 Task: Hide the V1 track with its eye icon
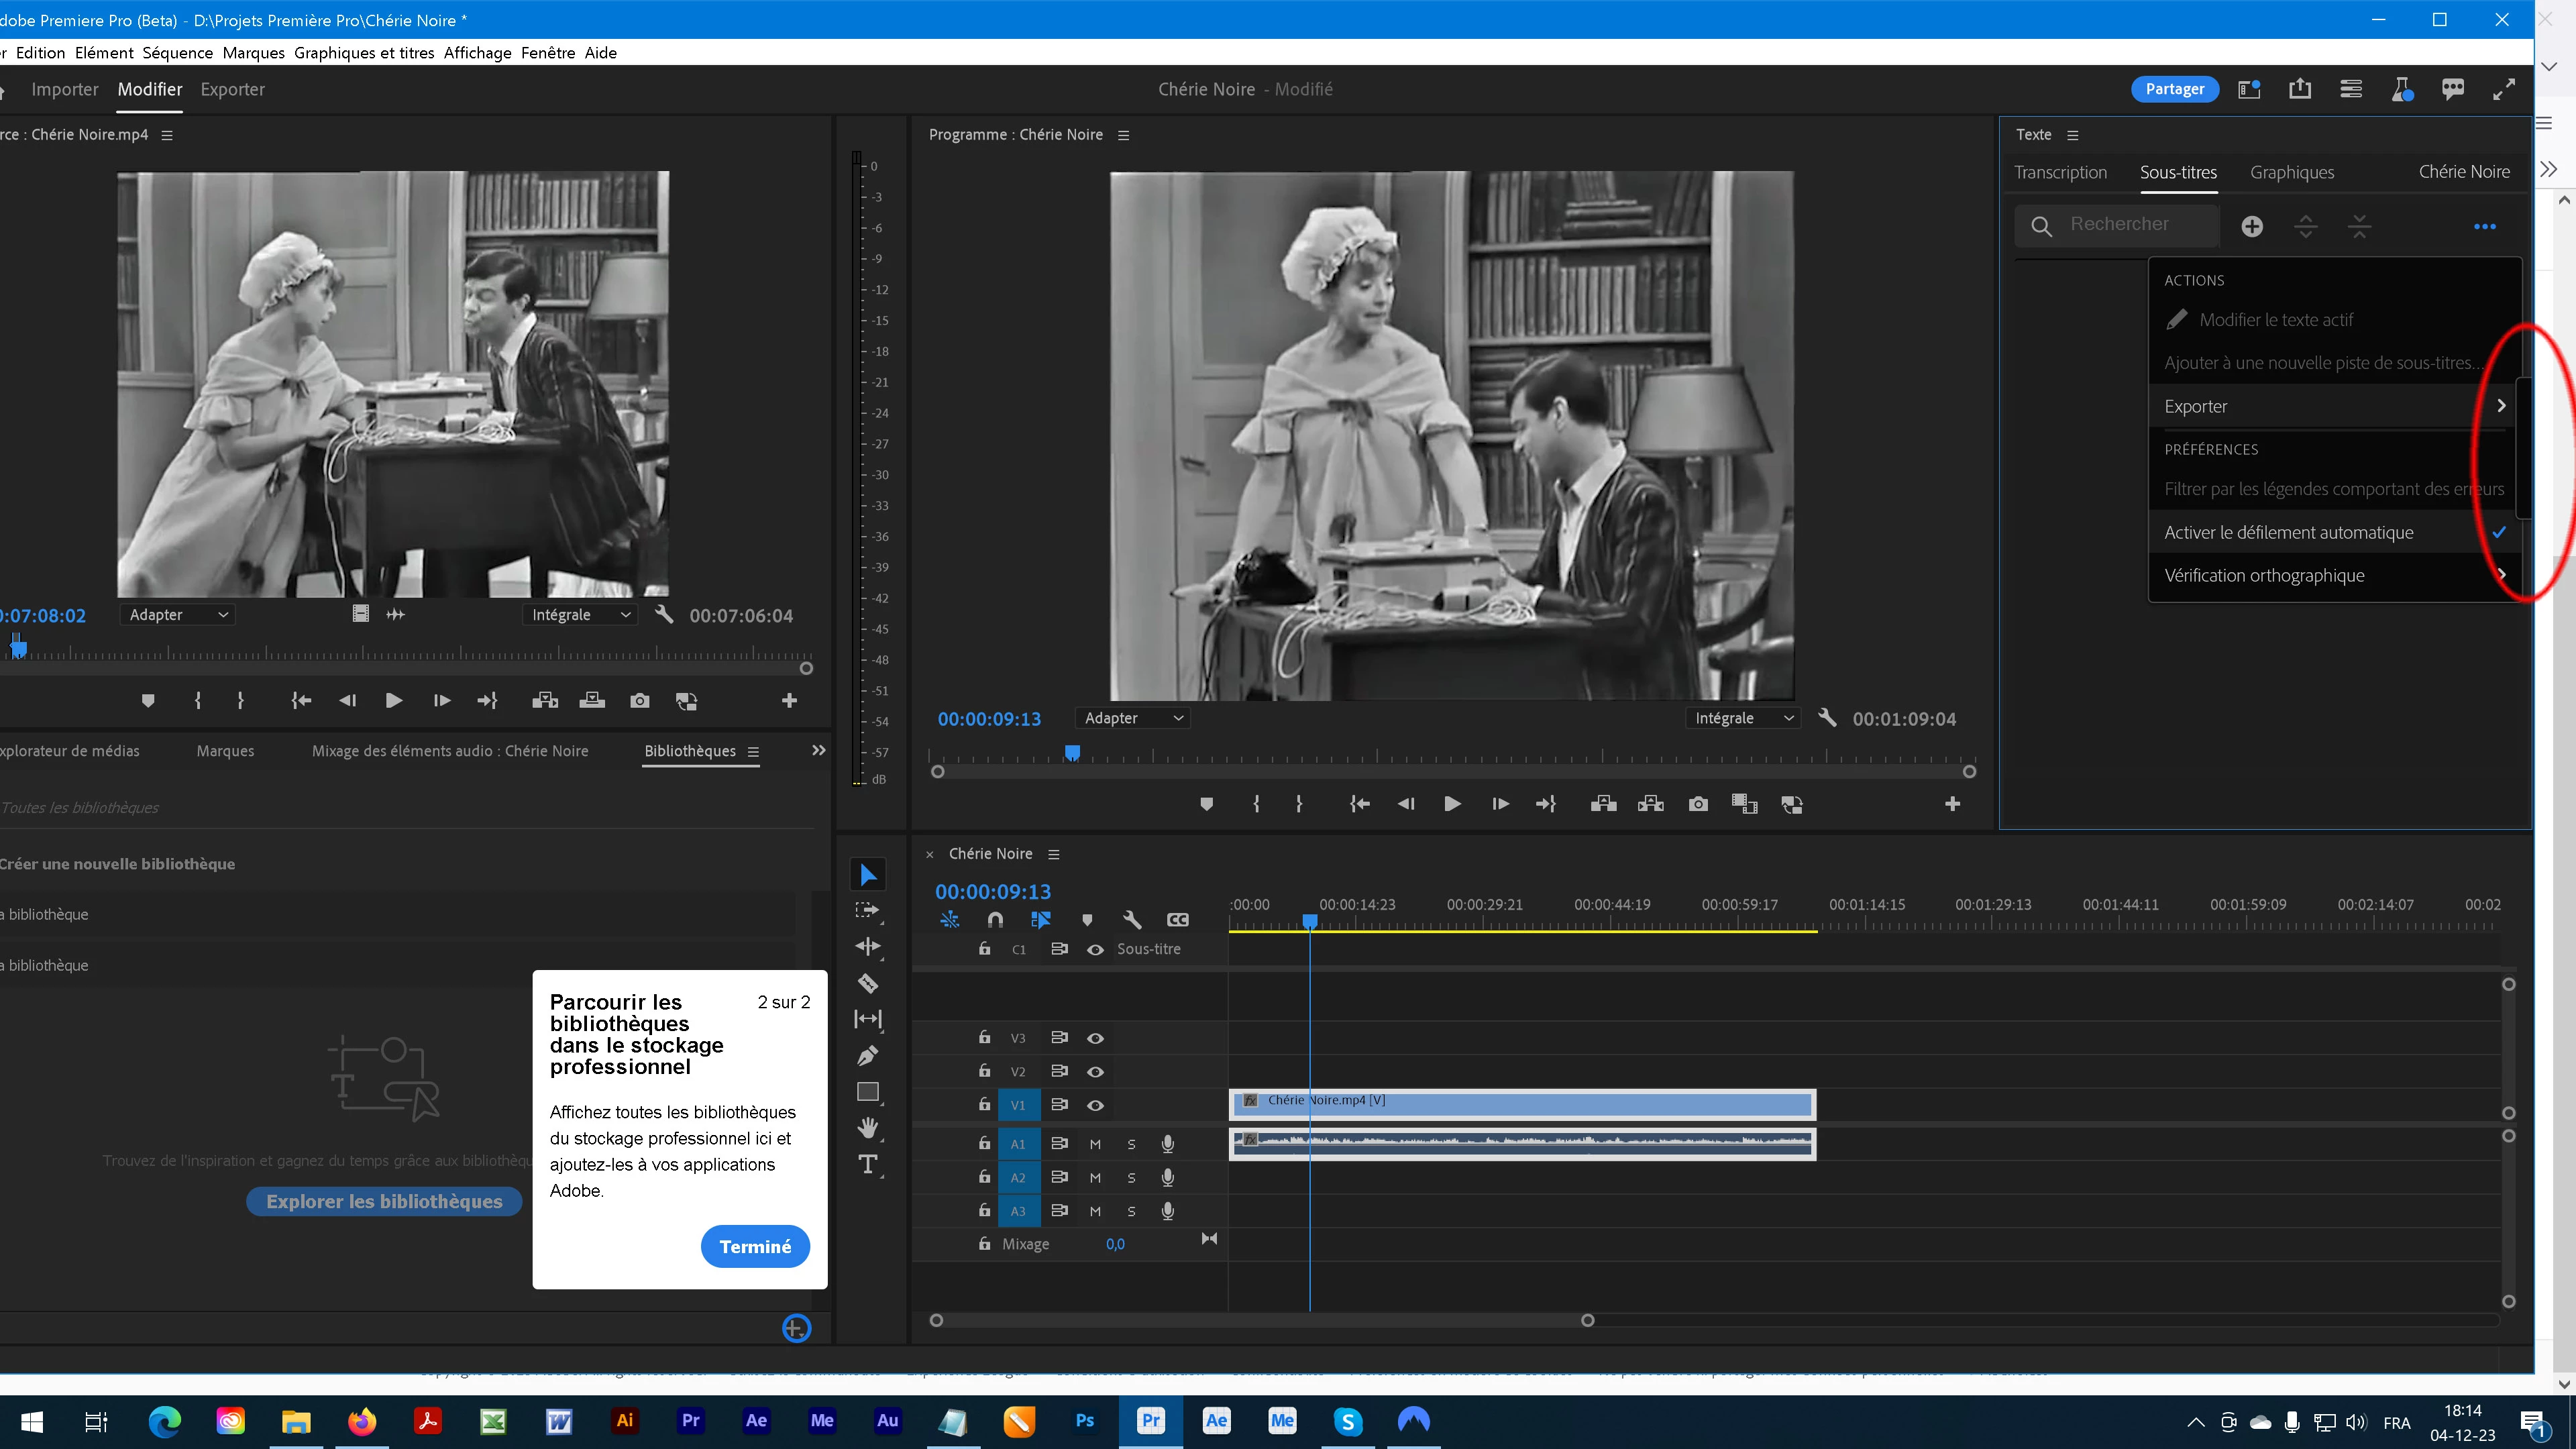[1095, 1105]
